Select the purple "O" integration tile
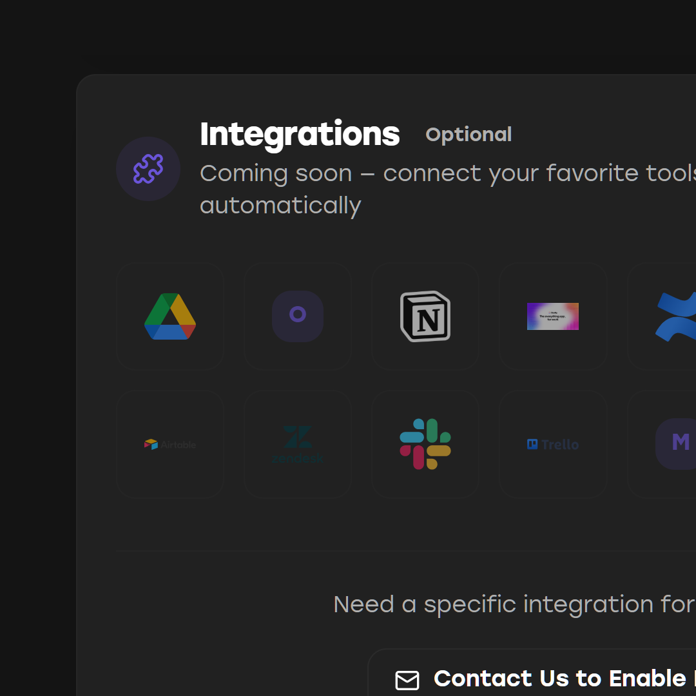This screenshot has width=696, height=696. (x=298, y=316)
